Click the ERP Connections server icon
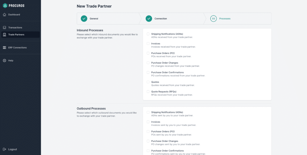 5,48
